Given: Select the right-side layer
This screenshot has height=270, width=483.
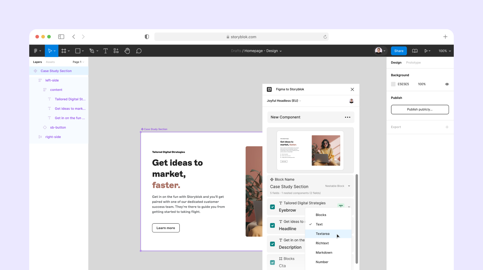Looking at the screenshot, I should (x=53, y=137).
